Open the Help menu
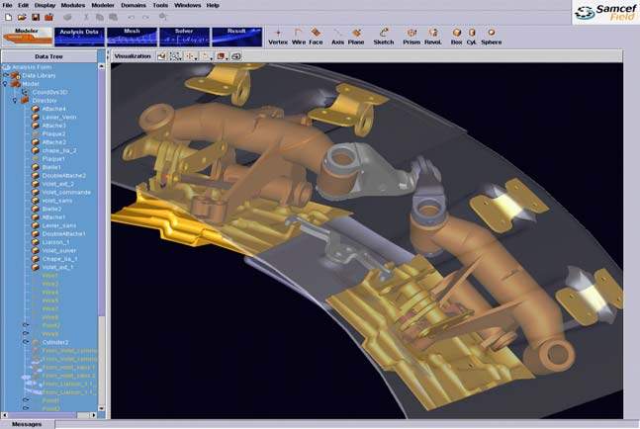 click(x=213, y=5)
